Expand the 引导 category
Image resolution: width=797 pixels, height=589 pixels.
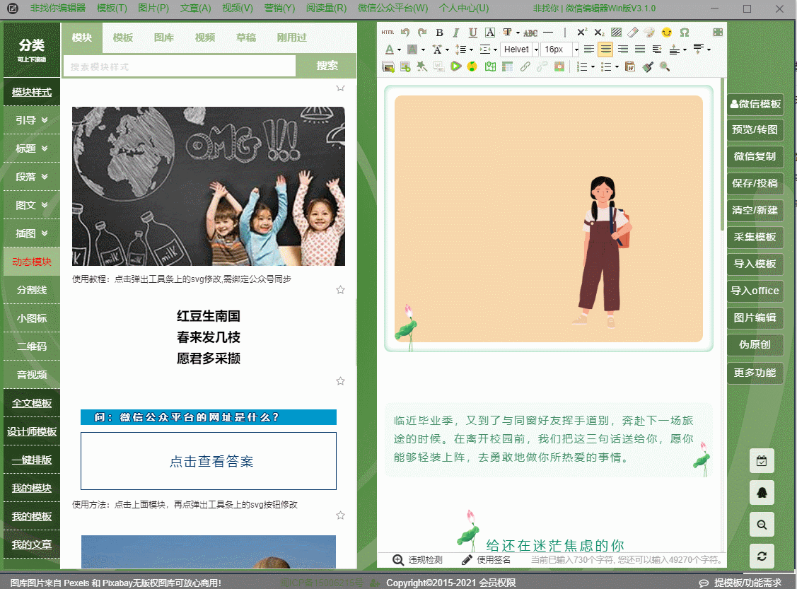coord(32,120)
